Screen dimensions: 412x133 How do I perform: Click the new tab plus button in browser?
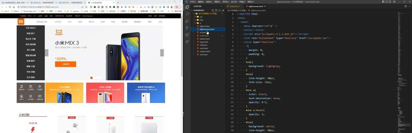tap(118, 2)
